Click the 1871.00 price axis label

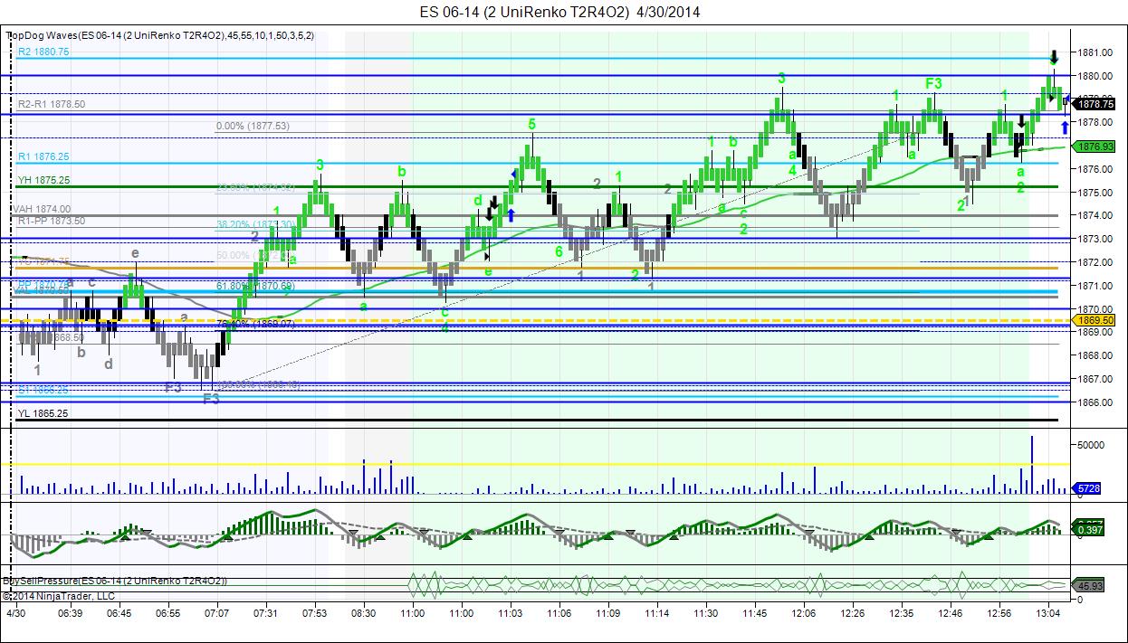[x=1095, y=286]
